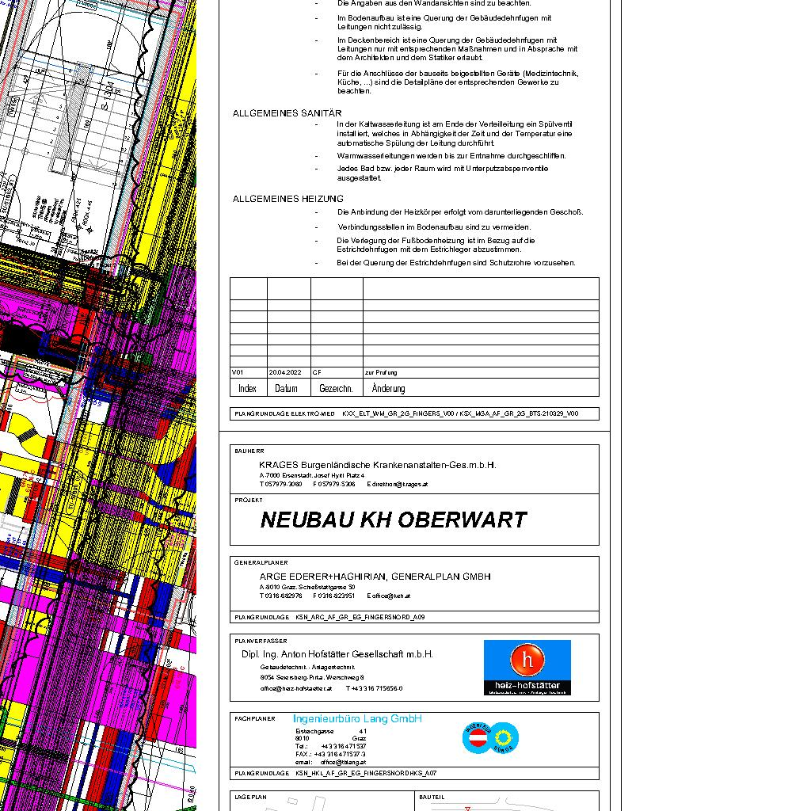This screenshot has width=811, height=811.
Task: Click the date cell "20.04.2022"
Action: (x=285, y=372)
